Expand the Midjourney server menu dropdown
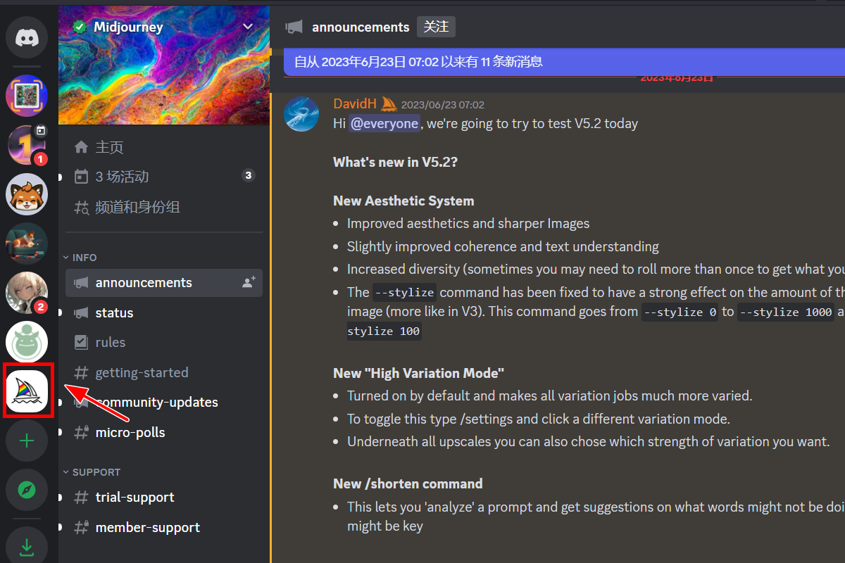This screenshot has height=563, width=845. pyautogui.click(x=248, y=27)
